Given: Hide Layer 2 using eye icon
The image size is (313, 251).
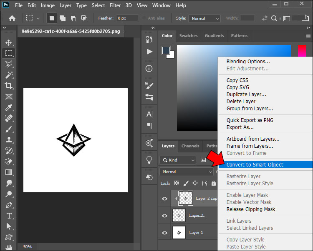Looking at the screenshot, I should click(164, 216).
